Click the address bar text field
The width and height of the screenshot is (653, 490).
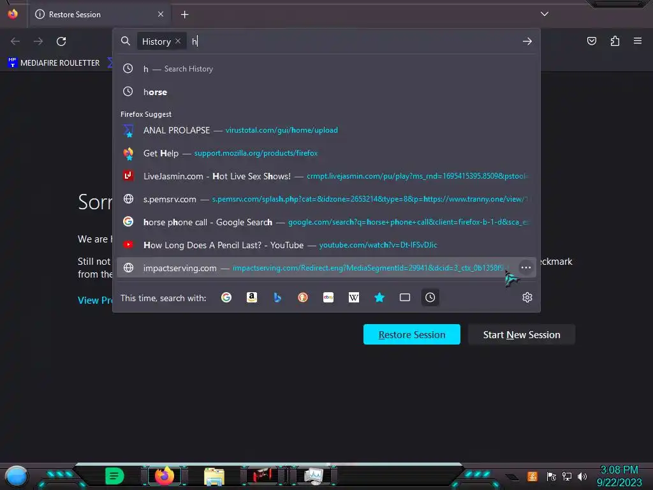tap(354, 41)
